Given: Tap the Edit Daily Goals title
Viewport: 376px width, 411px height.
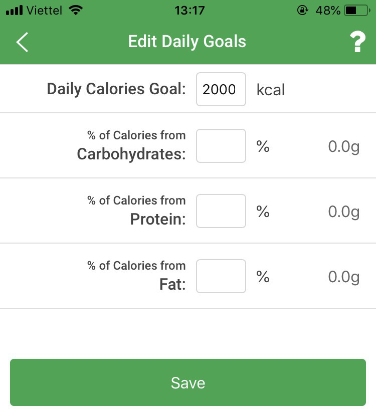Looking at the screenshot, I should (x=187, y=42).
